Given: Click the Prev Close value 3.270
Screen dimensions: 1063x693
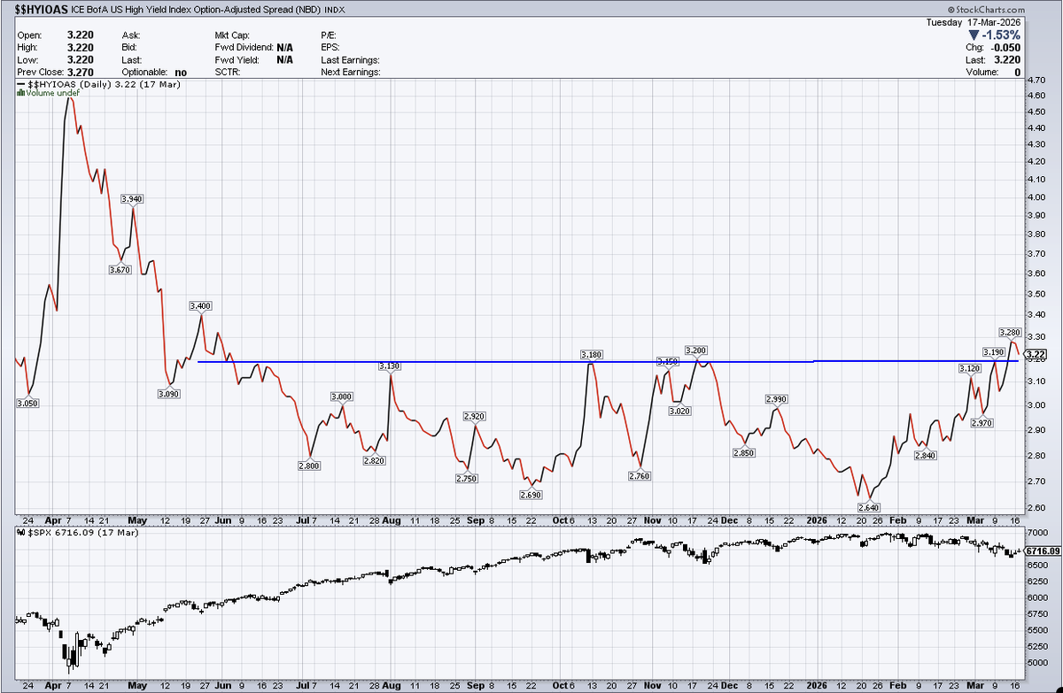Looking at the screenshot, I should tap(81, 72).
